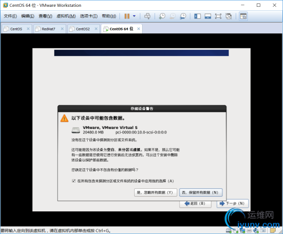Click the VMware virtual disk drive icon
Screen dimensions: 283x234
coord(76,130)
